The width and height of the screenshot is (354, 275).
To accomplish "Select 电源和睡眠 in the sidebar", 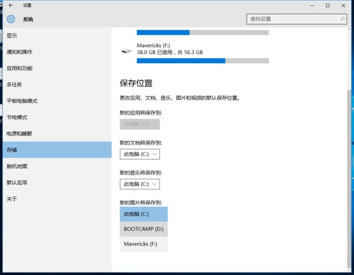I will pos(19,133).
